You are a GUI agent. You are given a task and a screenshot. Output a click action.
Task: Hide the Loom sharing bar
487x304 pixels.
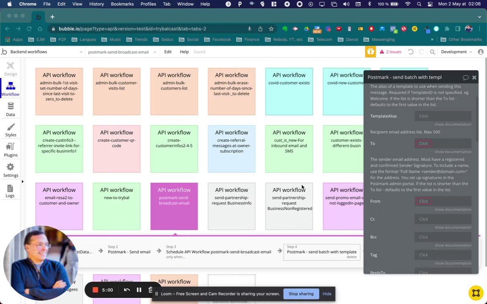[327, 294]
